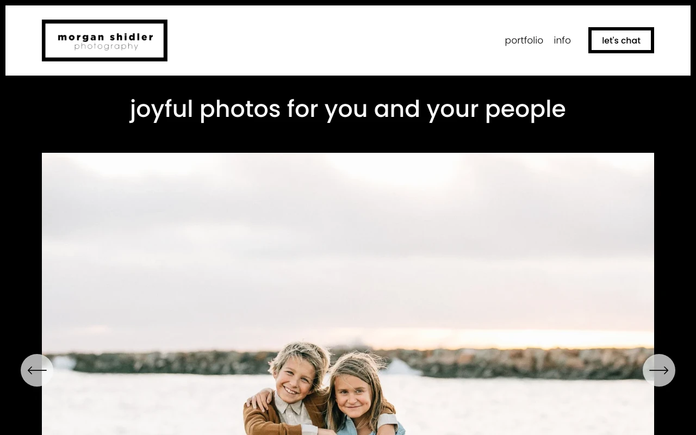This screenshot has width=696, height=435.
Task: Open the info menu item
Action: (562, 40)
